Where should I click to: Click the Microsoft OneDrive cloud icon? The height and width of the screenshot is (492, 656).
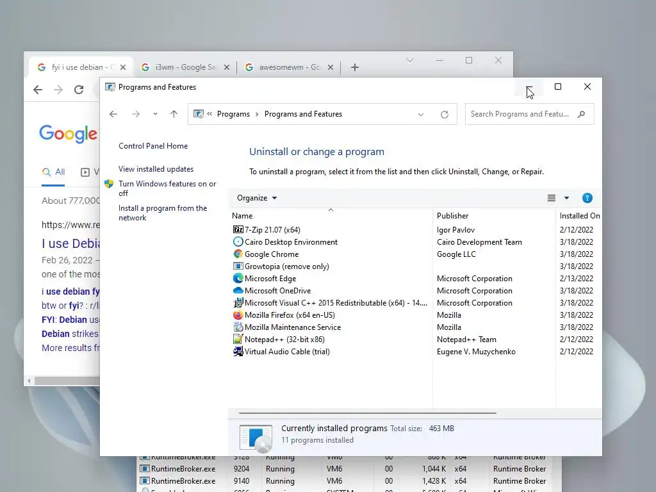[x=238, y=290]
